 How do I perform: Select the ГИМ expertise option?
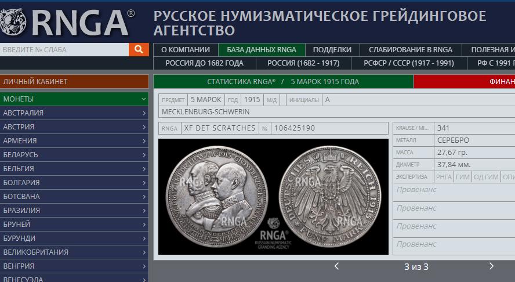(x=462, y=177)
